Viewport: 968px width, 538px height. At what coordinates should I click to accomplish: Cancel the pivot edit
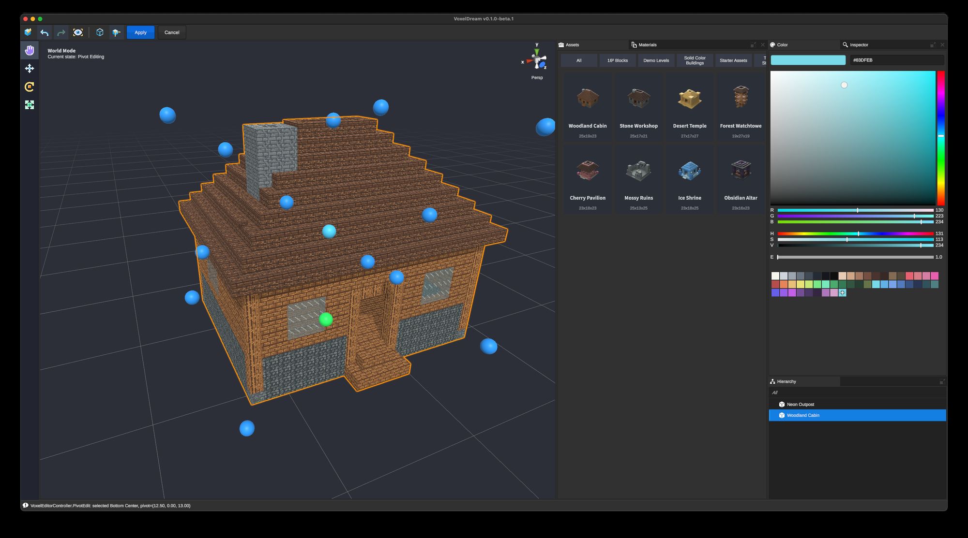point(172,32)
